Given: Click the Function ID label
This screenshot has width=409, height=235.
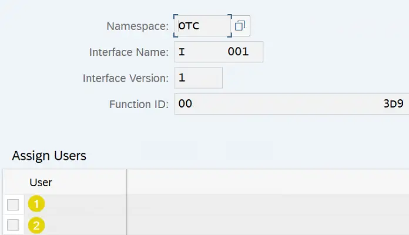Looking at the screenshot, I should click(x=139, y=104).
